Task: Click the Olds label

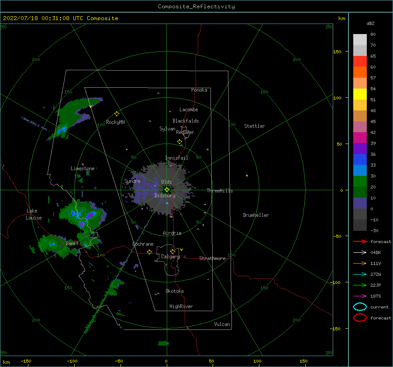Action: pos(166,182)
